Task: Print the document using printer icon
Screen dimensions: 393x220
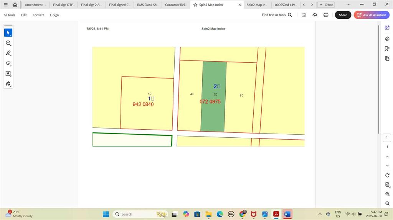Action: (x=326, y=15)
